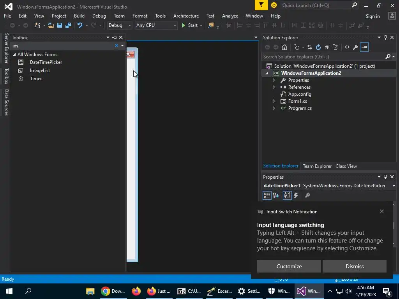Toggle auto-hide pin on the Properties panel
399x299 pixels.
coord(385,177)
